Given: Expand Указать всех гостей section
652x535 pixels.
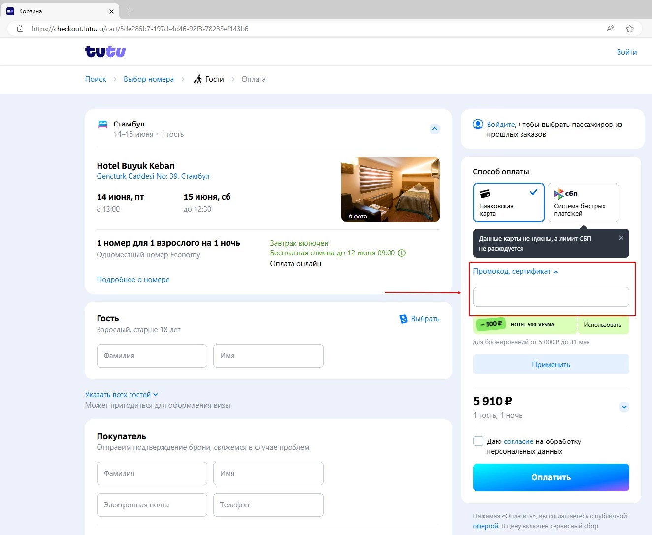Looking at the screenshot, I should coord(122,394).
